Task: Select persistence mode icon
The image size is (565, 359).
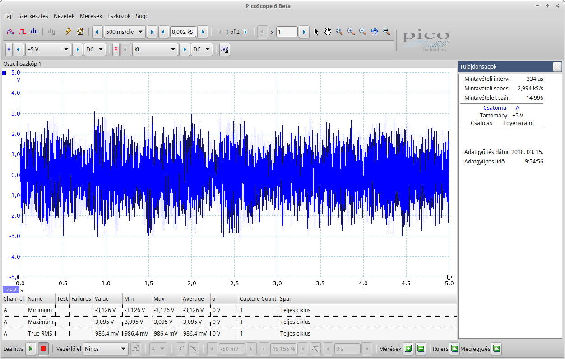Action: tap(23, 32)
